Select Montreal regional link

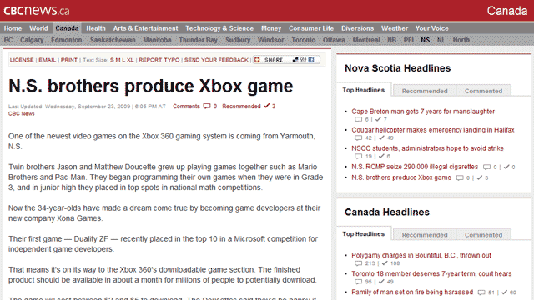pos(366,40)
